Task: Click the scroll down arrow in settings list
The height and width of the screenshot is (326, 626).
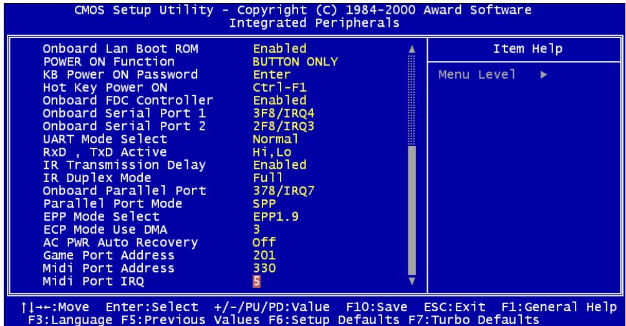Action: point(411,280)
